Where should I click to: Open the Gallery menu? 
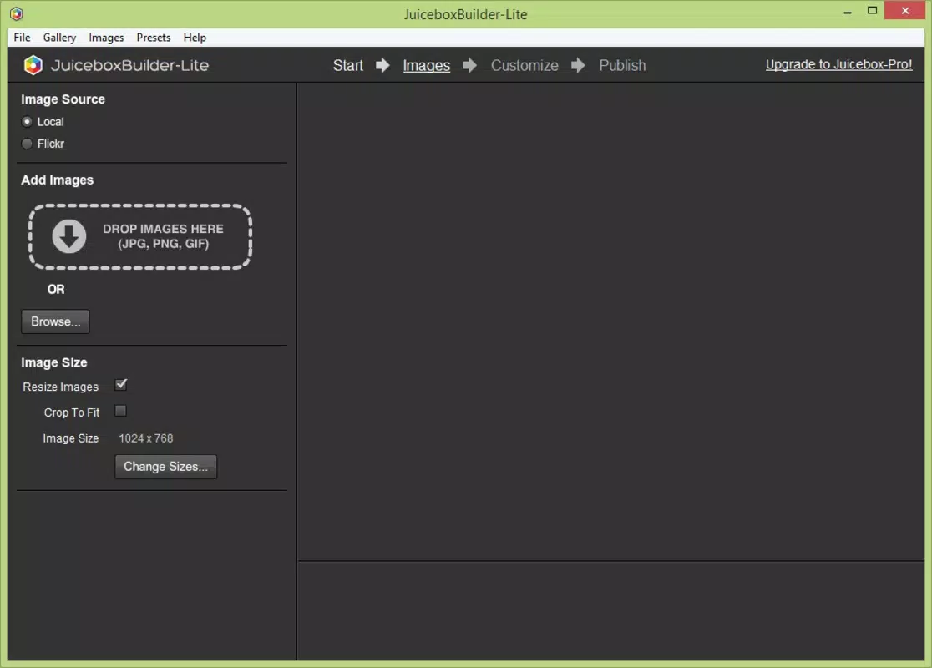[x=59, y=38]
